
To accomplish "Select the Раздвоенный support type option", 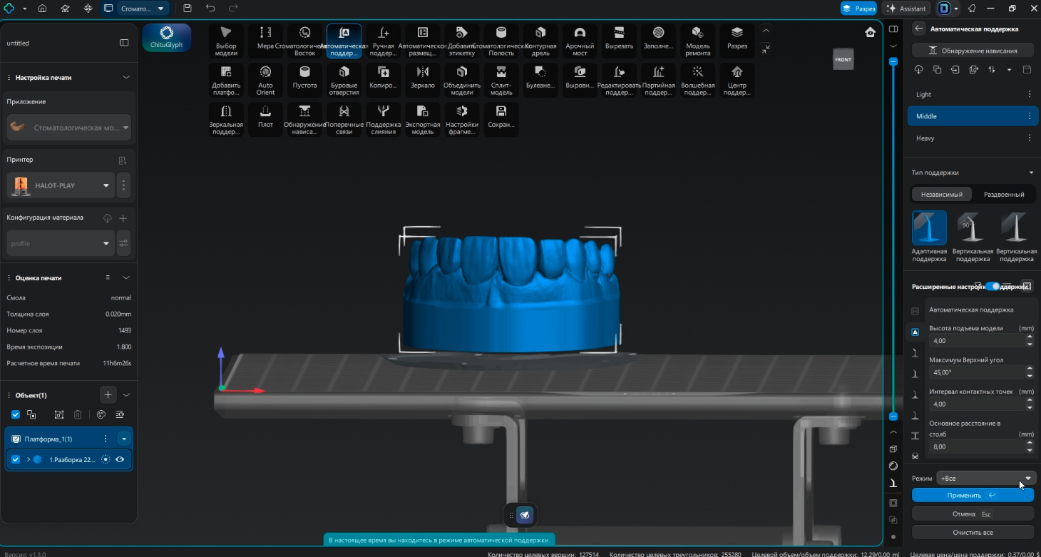I will 1004,194.
